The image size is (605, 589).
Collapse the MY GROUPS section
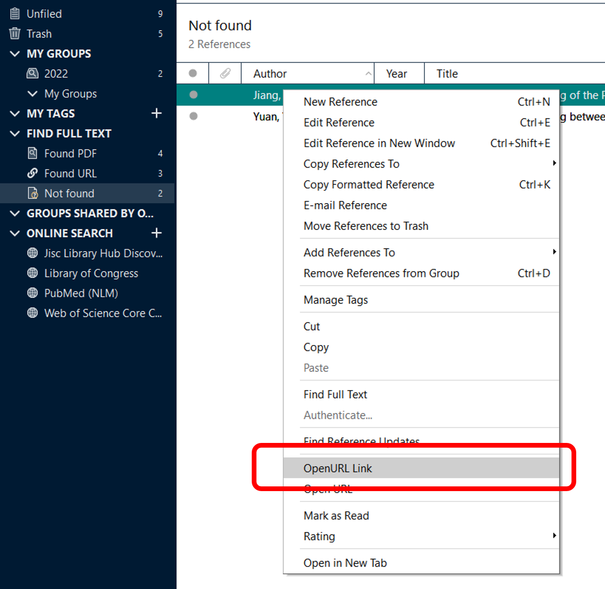click(x=15, y=53)
